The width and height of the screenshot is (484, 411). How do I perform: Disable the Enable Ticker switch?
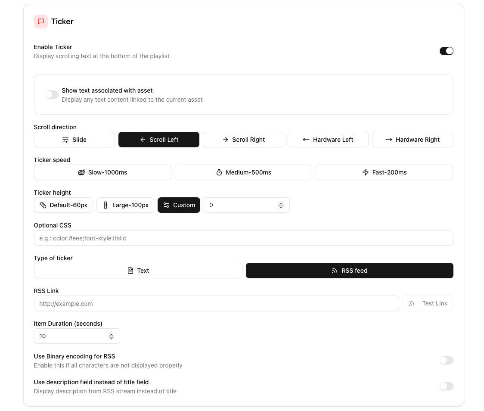pos(446,51)
